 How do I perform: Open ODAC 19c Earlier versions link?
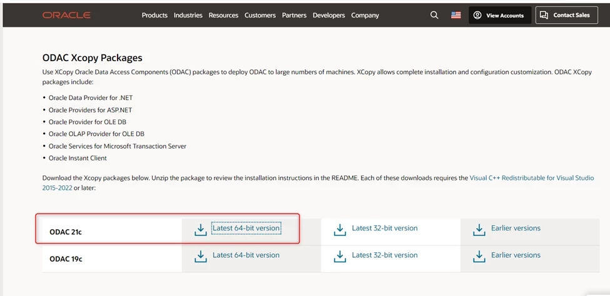tap(516, 255)
